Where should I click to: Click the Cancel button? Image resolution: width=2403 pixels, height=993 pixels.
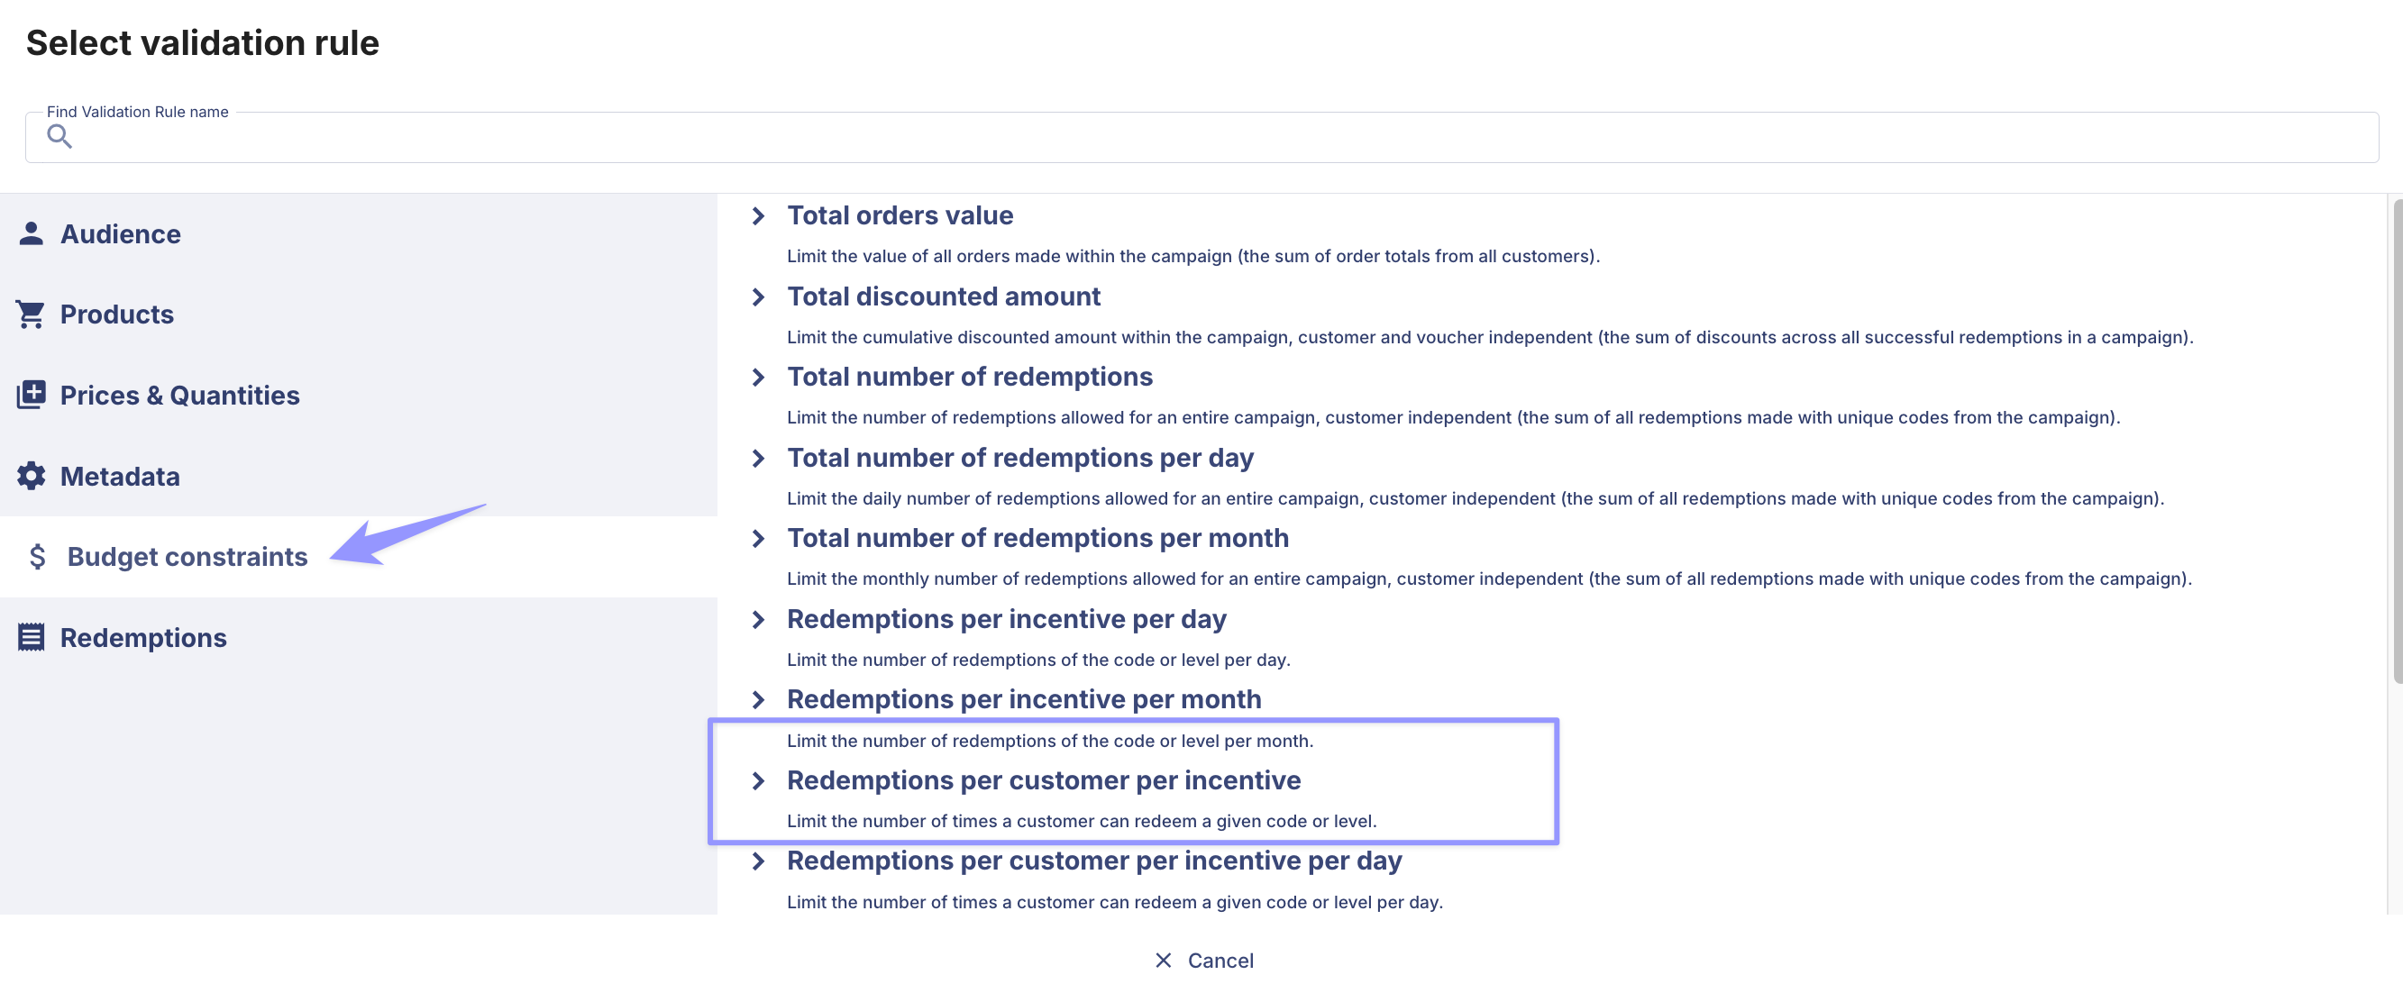[x=1203, y=960]
